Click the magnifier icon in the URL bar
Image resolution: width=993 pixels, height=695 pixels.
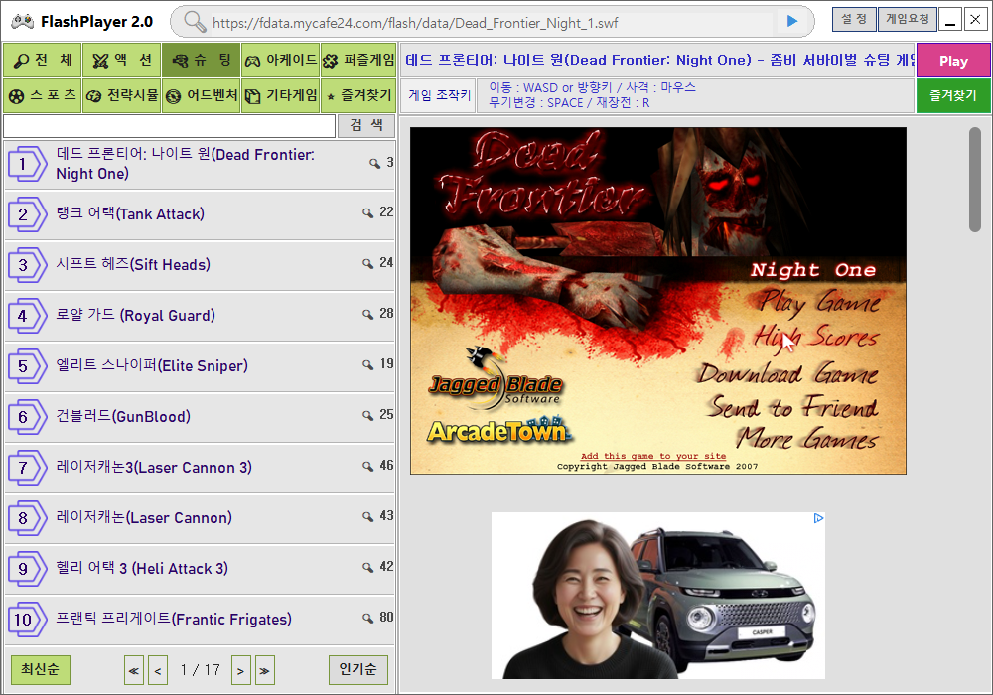195,22
